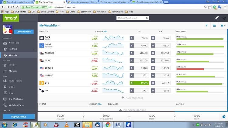Click the GBPUSD flag icon

tap(42, 75)
